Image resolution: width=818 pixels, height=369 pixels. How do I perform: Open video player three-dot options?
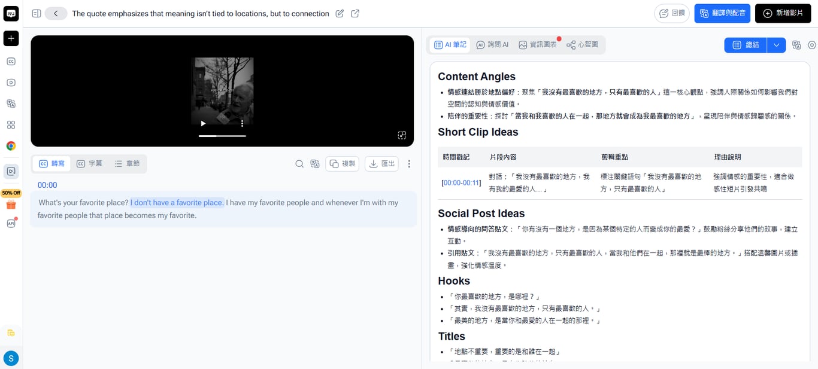point(242,124)
